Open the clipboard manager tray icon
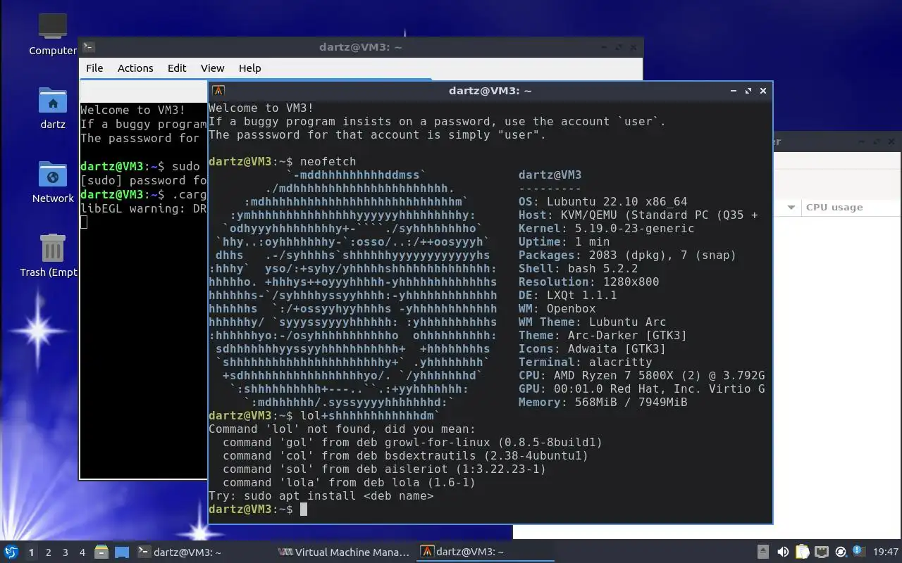The height and width of the screenshot is (563, 902). tap(803, 552)
